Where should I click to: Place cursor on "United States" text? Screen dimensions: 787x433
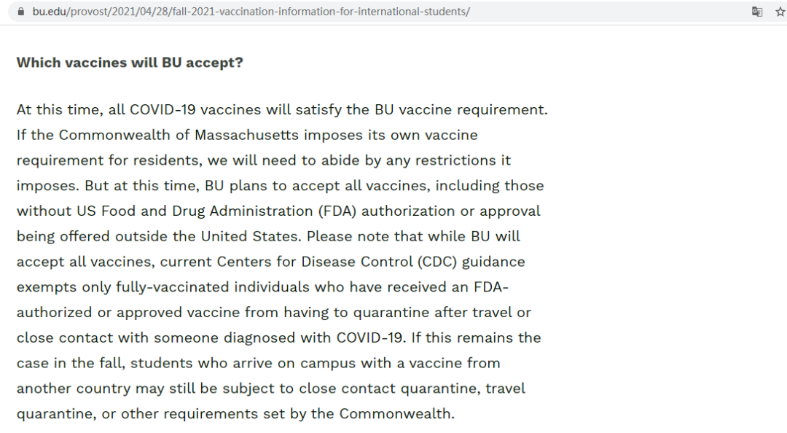coord(251,236)
